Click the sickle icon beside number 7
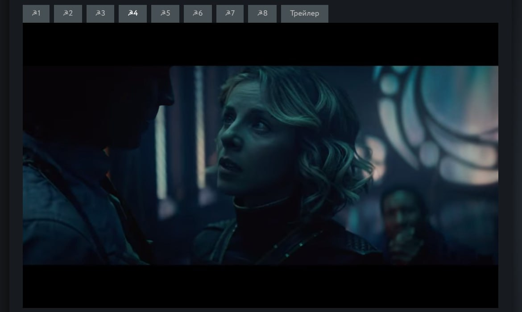Viewport: 522px width, 312px height. point(228,13)
